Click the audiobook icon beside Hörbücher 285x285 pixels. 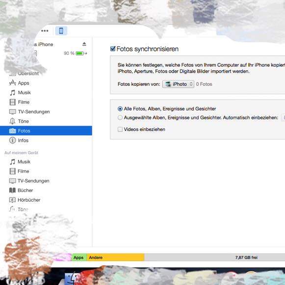pyautogui.click(x=12, y=200)
